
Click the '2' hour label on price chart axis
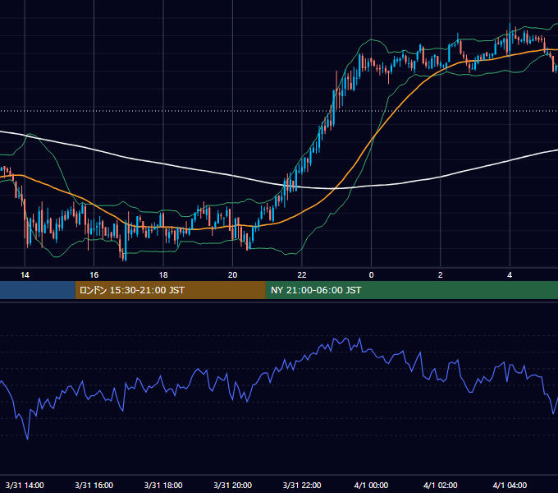point(440,275)
